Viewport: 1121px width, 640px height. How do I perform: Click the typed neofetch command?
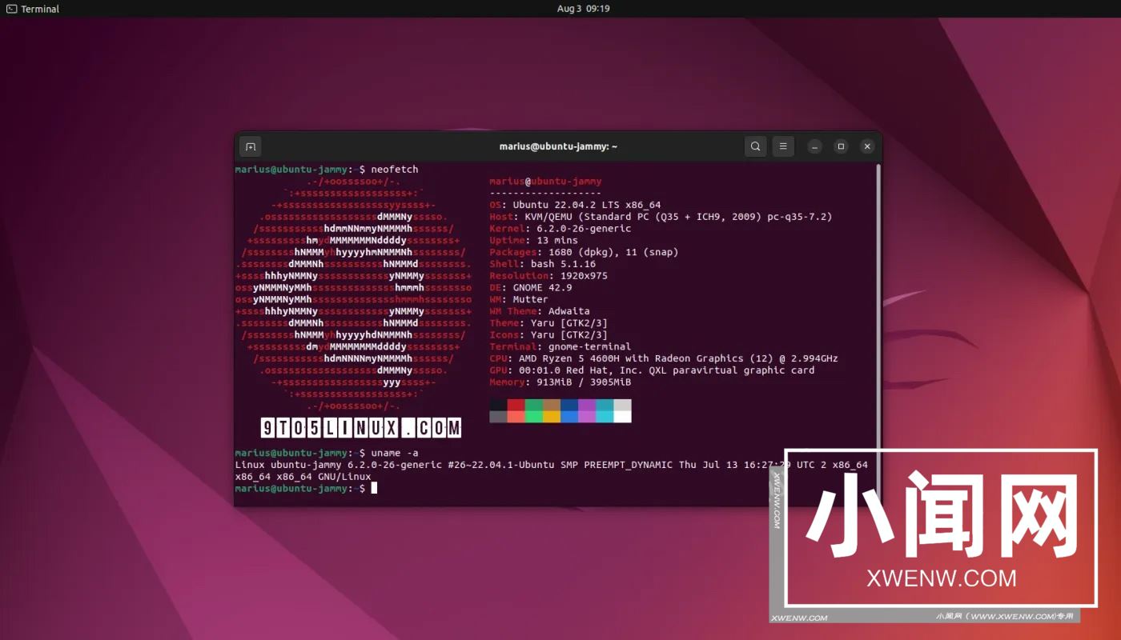[x=395, y=170]
